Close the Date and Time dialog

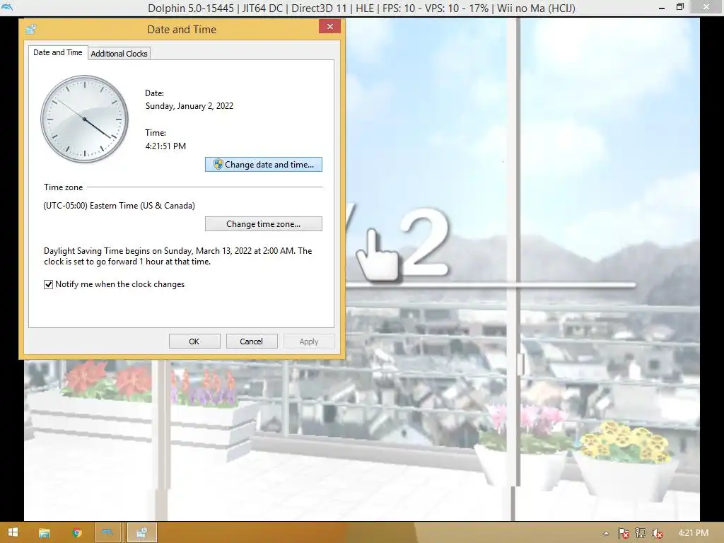point(329,26)
